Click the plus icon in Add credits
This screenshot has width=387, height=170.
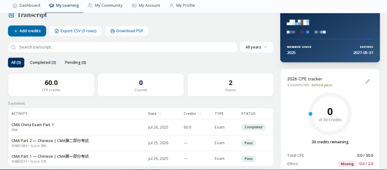pos(15,31)
